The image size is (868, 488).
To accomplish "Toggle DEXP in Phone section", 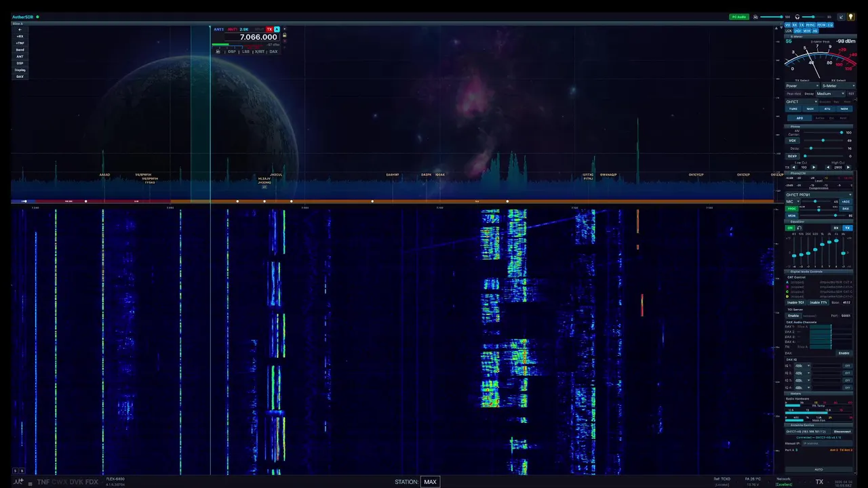I will point(792,157).
